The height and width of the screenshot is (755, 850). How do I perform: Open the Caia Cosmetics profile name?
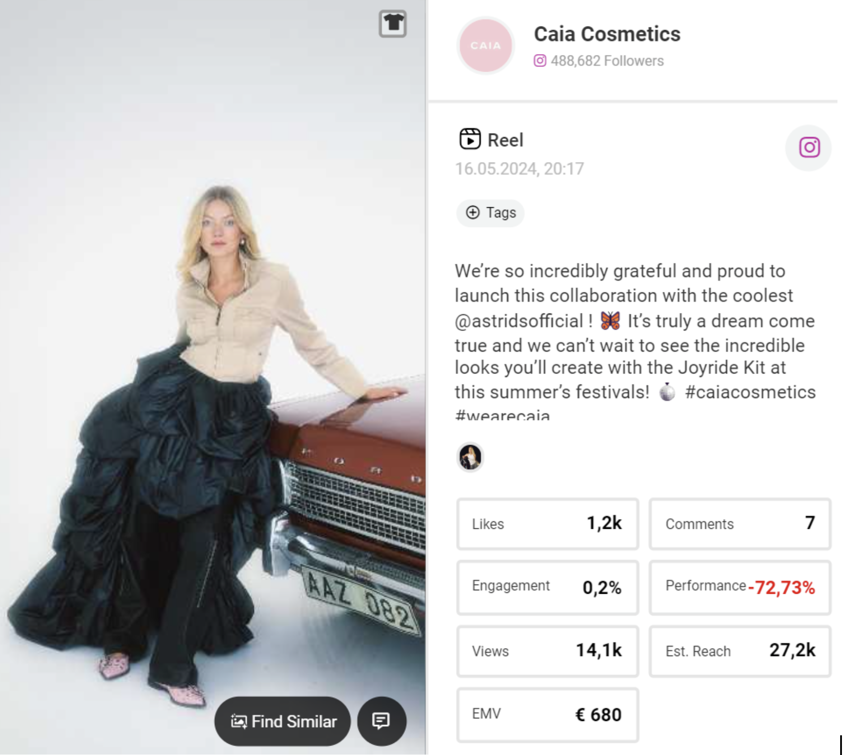[607, 34]
